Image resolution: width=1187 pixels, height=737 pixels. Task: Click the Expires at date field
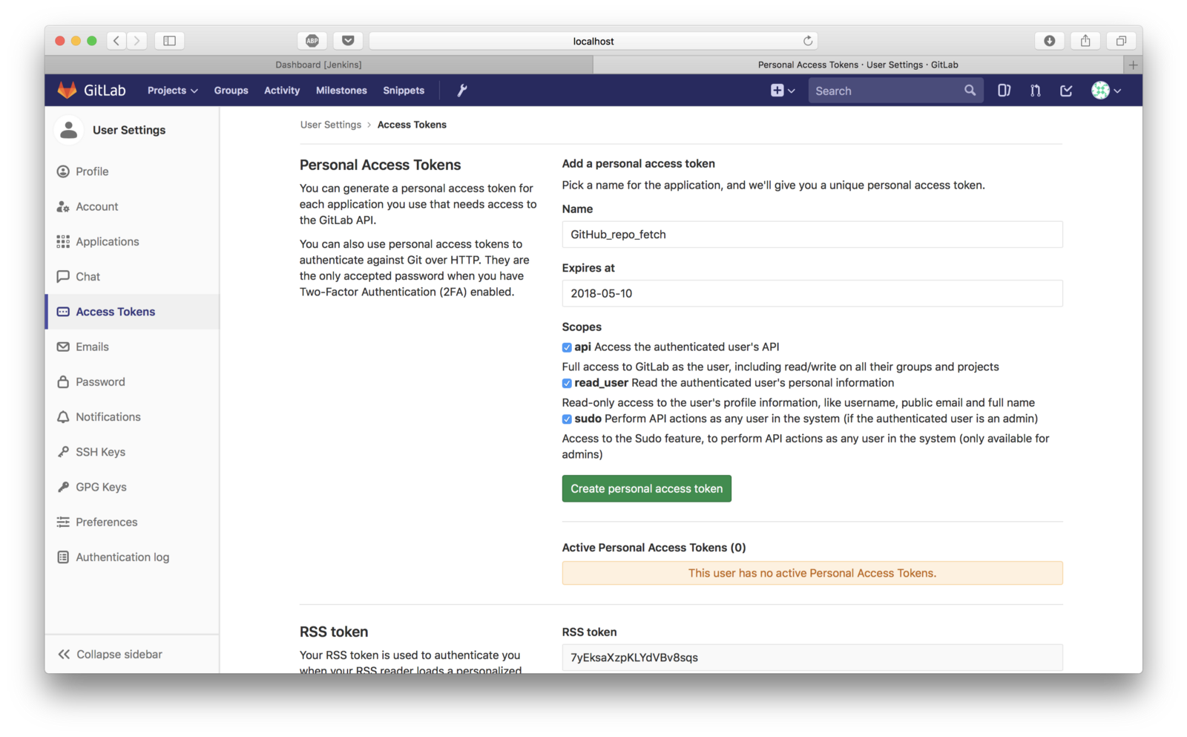tap(812, 293)
